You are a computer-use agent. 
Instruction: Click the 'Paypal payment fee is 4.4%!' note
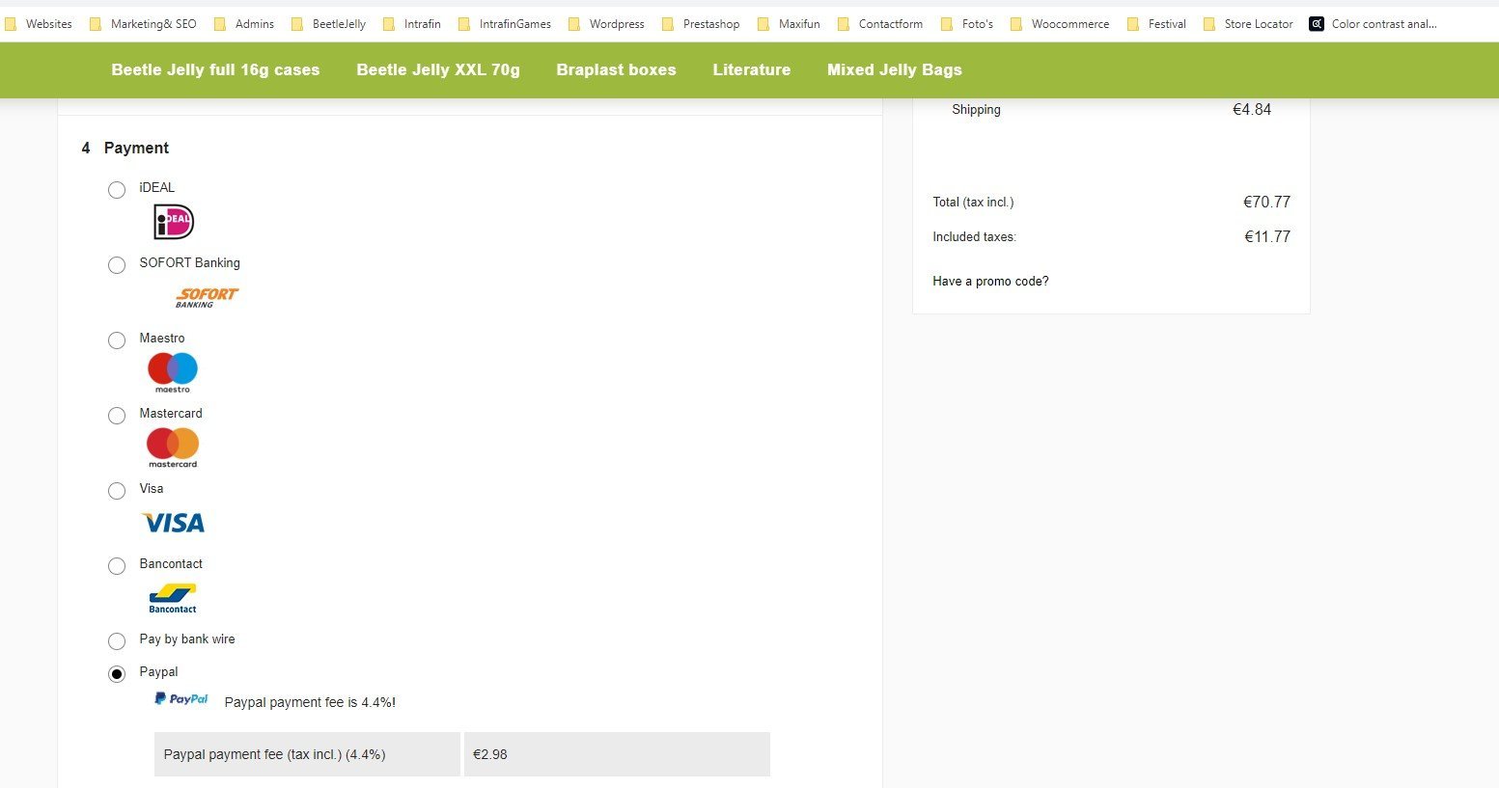click(x=310, y=702)
